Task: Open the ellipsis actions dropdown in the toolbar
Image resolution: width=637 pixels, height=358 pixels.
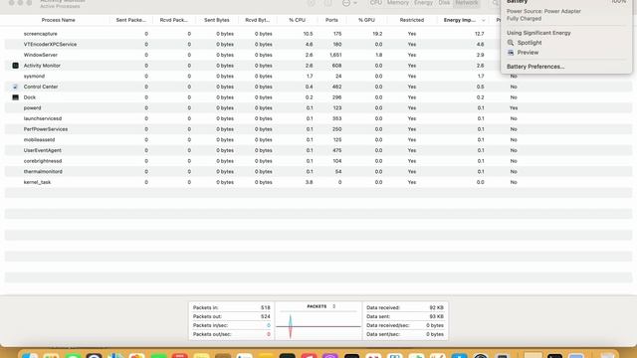Action: (349, 3)
